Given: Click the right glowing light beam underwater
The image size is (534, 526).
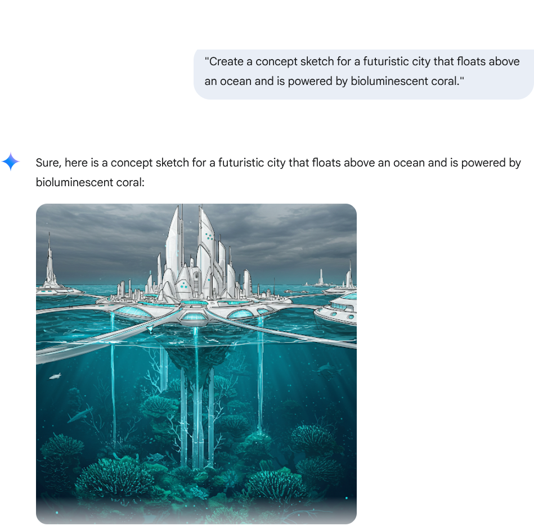Looking at the screenshot, I should point(260,375).
